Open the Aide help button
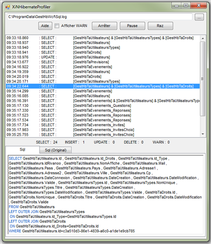The width and height of the screenshot is (211, 244). (x=45, y=26)
